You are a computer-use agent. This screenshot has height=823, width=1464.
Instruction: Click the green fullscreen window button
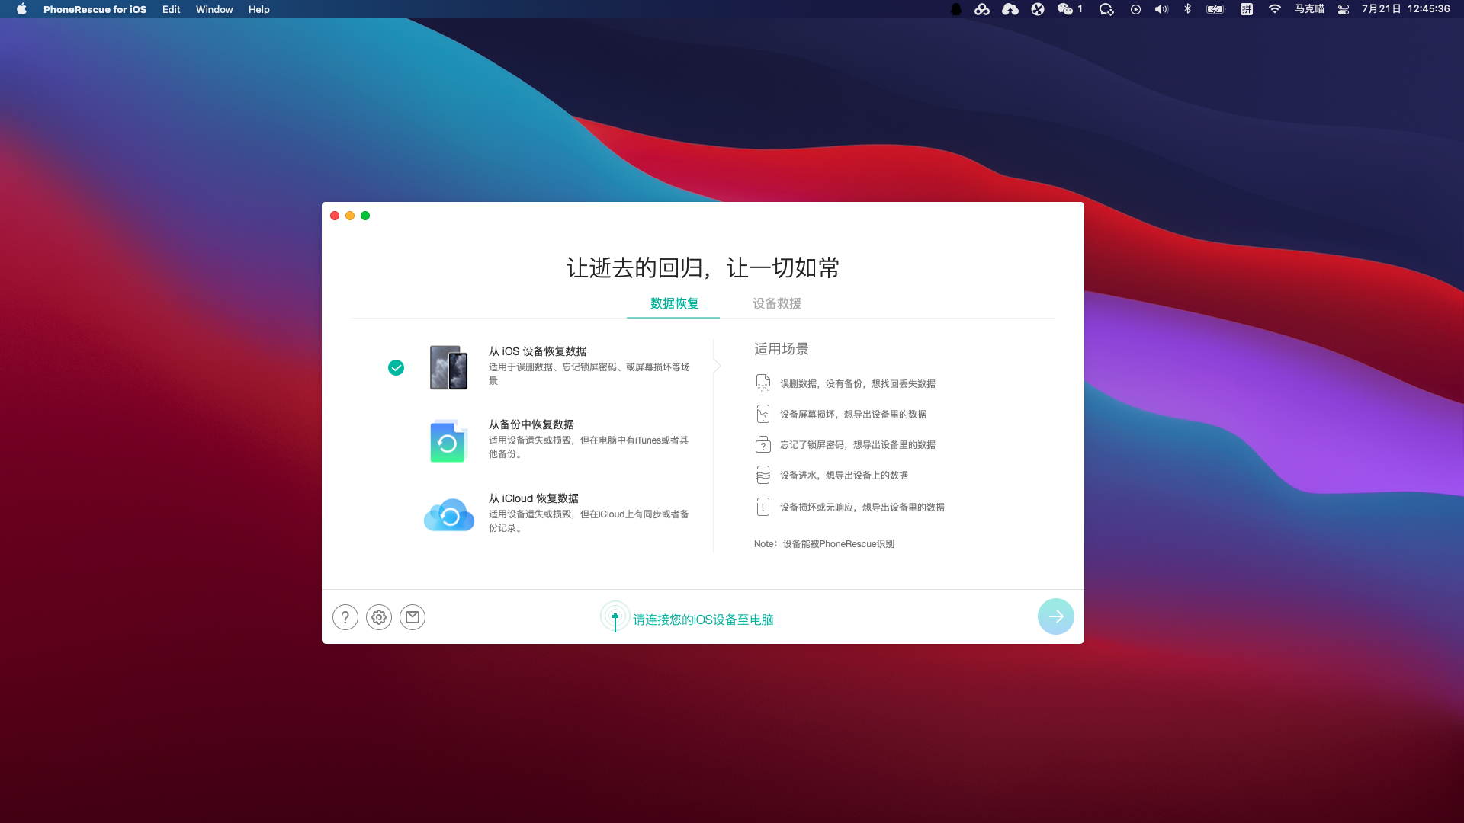[x=365, y=216]
